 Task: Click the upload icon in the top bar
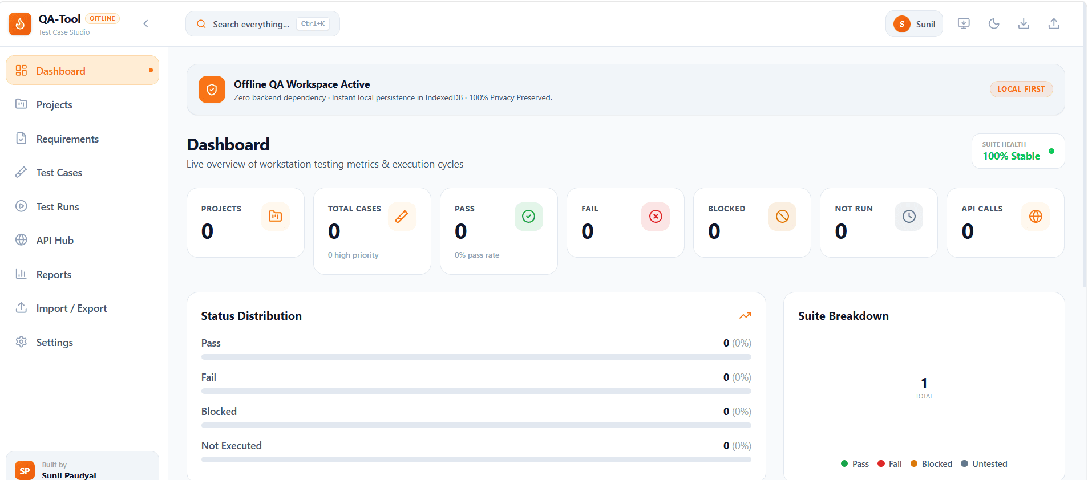1054,23
